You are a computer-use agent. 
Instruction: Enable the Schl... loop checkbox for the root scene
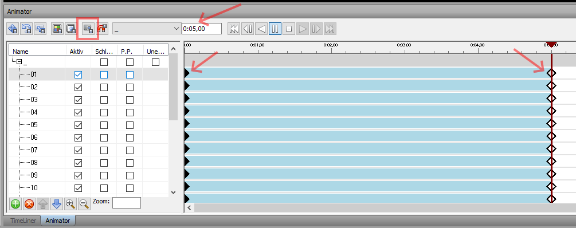tap(104, 62)
